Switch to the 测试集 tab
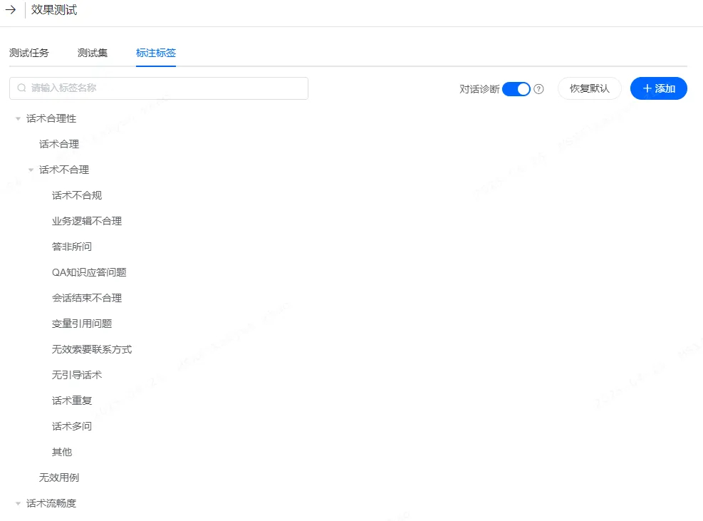The width and height of the screenshot is (703, 521). [x=91, y=52]
